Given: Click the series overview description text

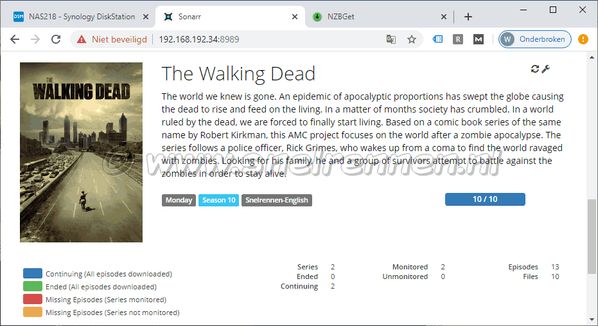Looking at the screenshot, I should [x=362, y=135].
